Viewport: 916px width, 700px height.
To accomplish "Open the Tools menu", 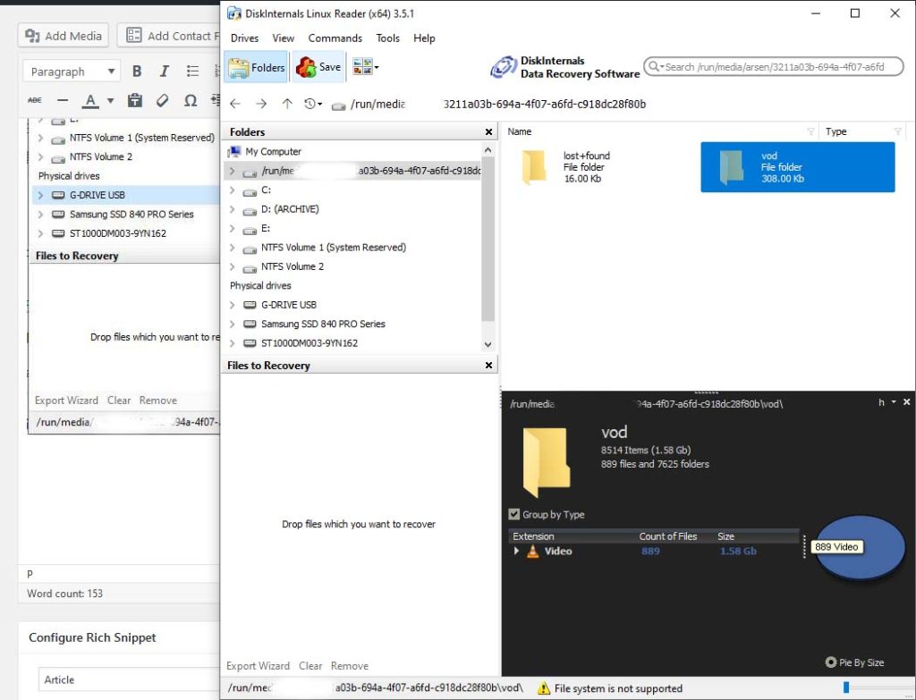I will [387, 38].
